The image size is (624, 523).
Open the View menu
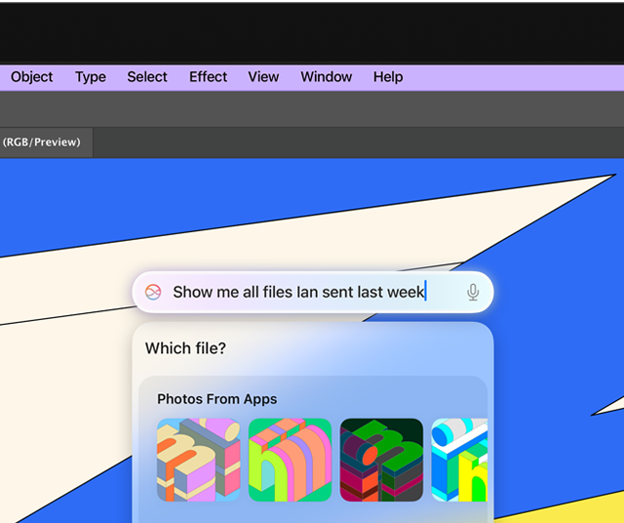(x=263, y=77)
